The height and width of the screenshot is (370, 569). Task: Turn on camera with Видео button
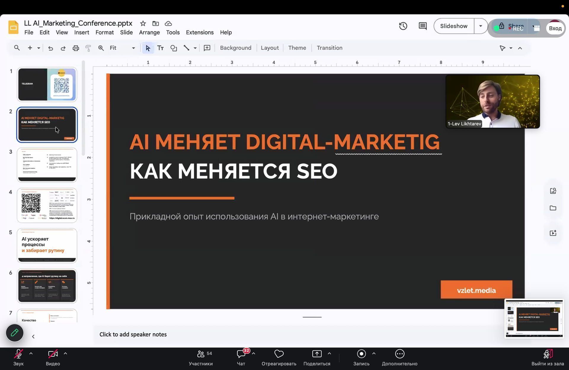pos(53,357)
